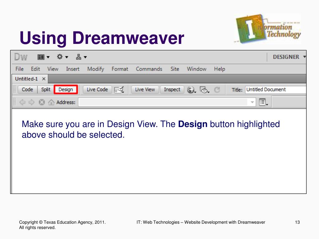Open the Help menu
Image resolution: width=319 pixels, height=239 pixels.
(220, 69)
